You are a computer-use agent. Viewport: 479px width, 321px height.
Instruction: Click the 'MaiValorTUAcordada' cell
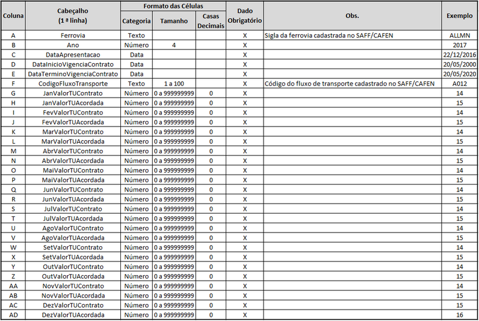(73, 180)
